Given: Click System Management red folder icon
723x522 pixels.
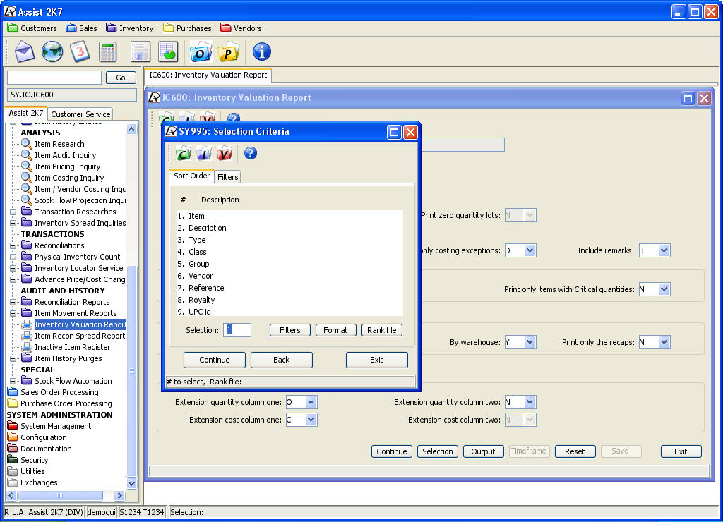Looking at the screenshot, I should pos(13,425).
